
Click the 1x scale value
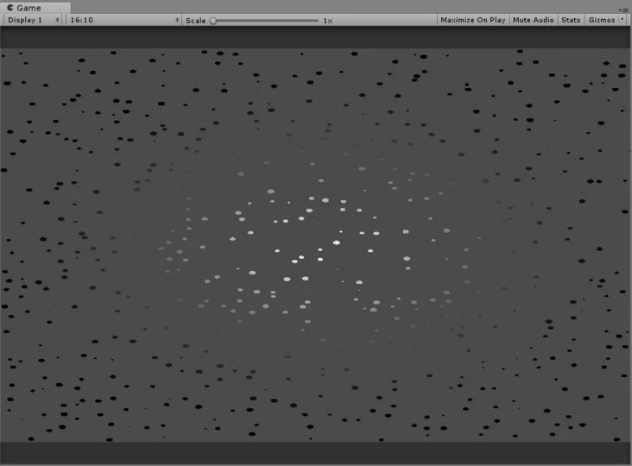pos(327,20)
